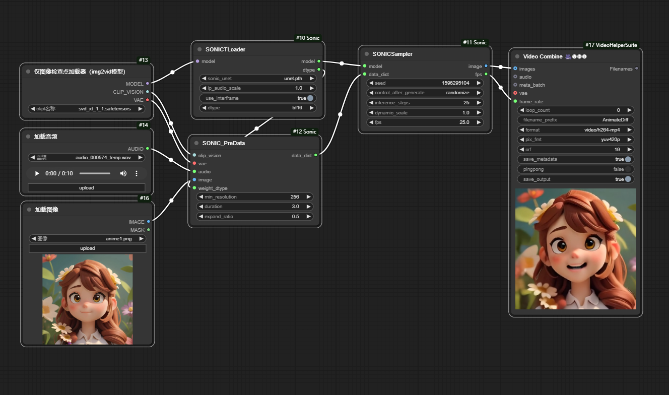Play the audio in the audio loader node

tap(37, 173)
